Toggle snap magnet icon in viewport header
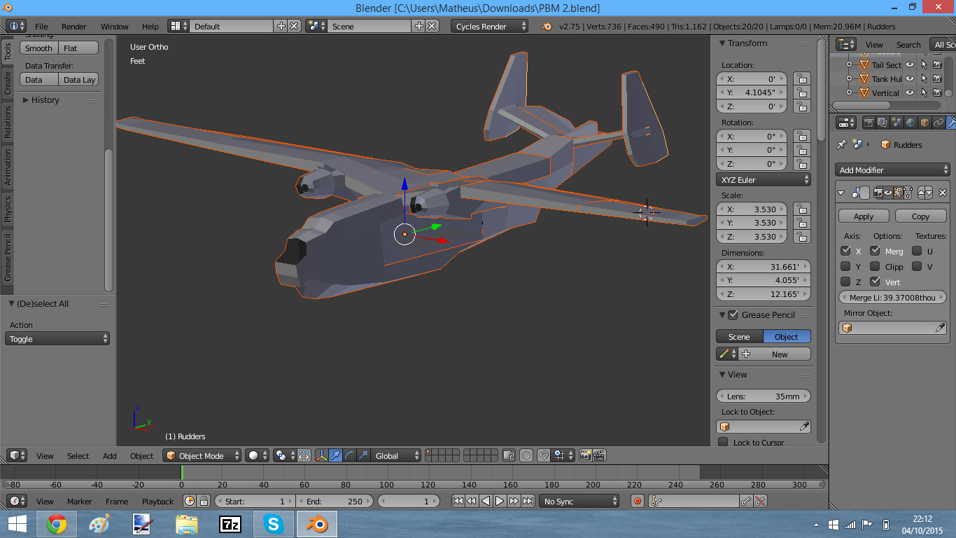The image size is (956, 538). pos(543,456)
